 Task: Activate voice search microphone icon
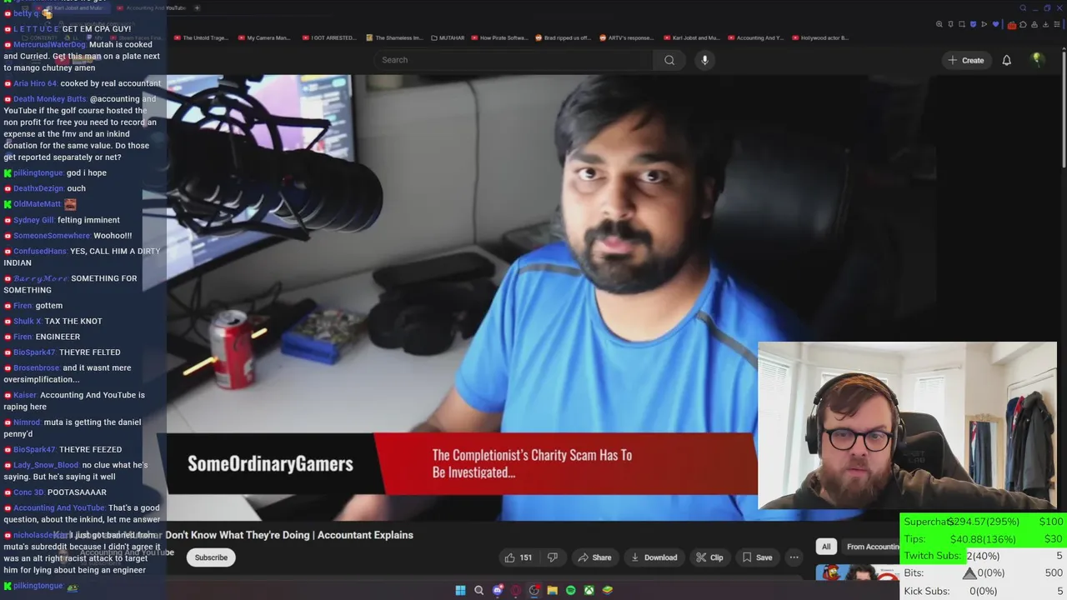[x=704, y=60]
